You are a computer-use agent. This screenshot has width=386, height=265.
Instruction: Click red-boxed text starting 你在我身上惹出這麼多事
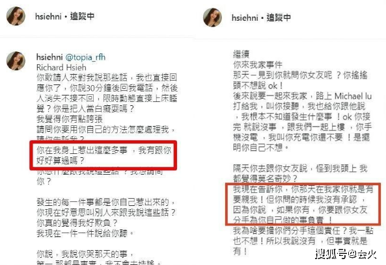click(103, 155)
